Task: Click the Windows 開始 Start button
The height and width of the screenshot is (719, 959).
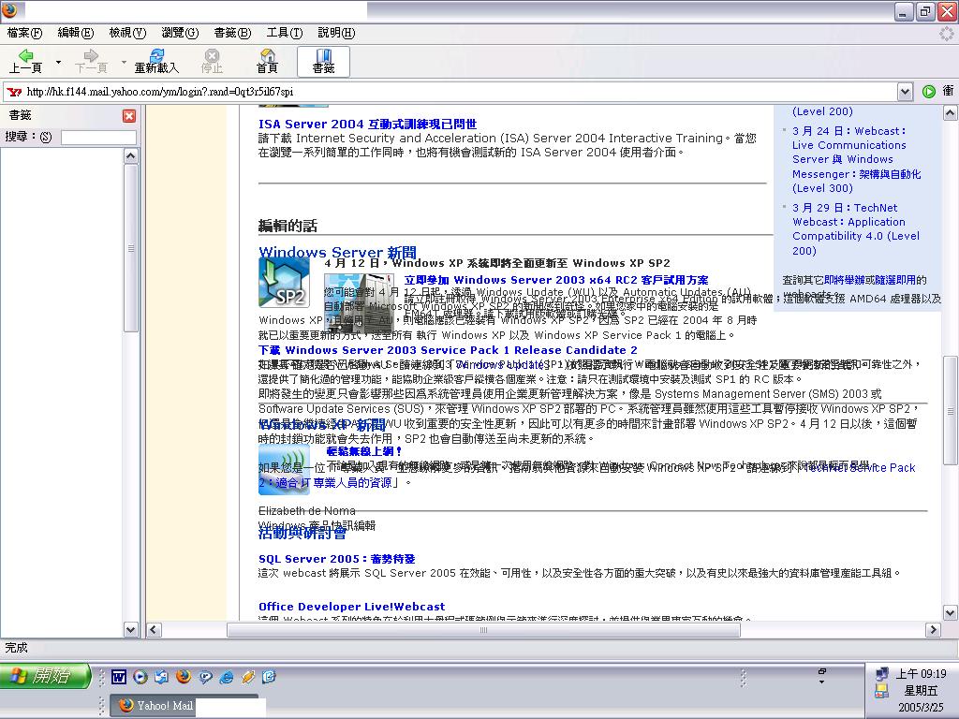Action: (x=45, y=676)
